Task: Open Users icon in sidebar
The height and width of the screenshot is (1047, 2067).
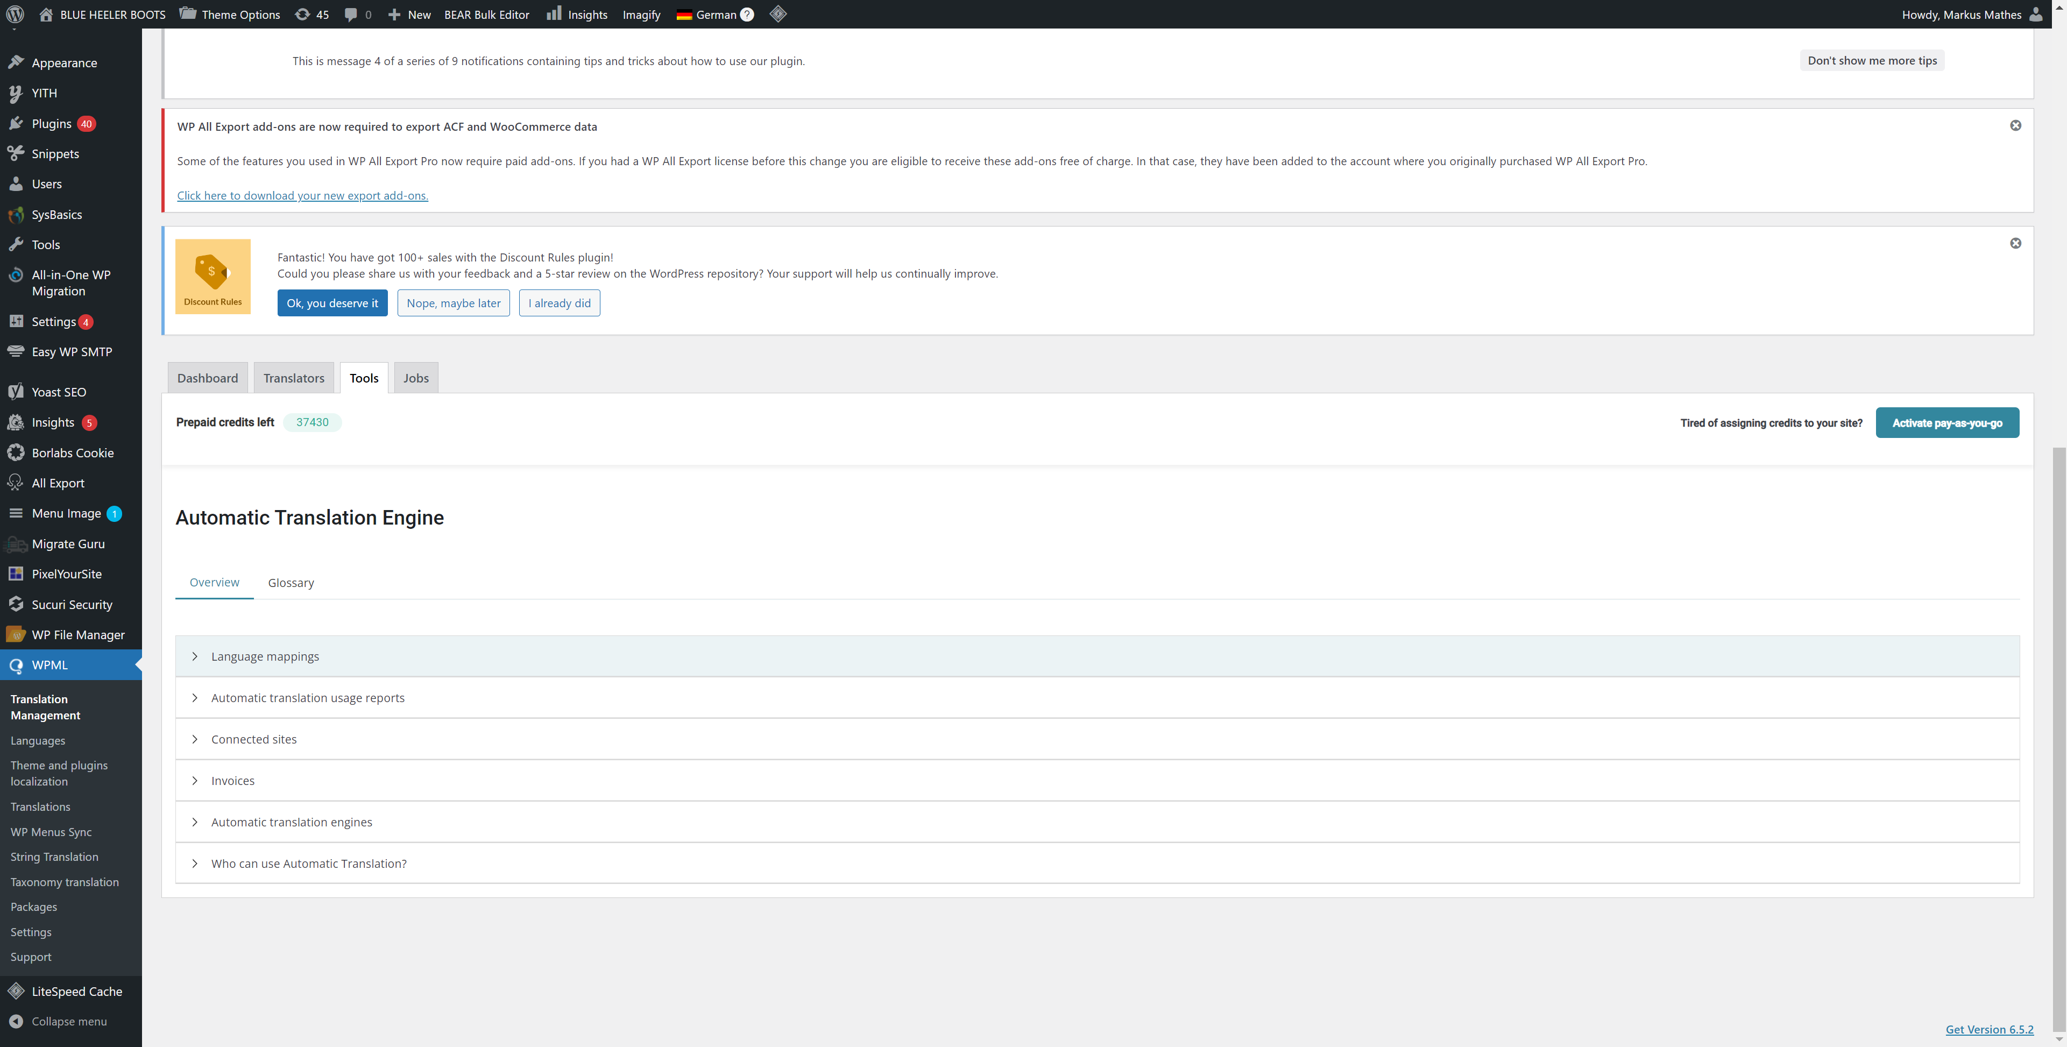Action: click(16, 183)
